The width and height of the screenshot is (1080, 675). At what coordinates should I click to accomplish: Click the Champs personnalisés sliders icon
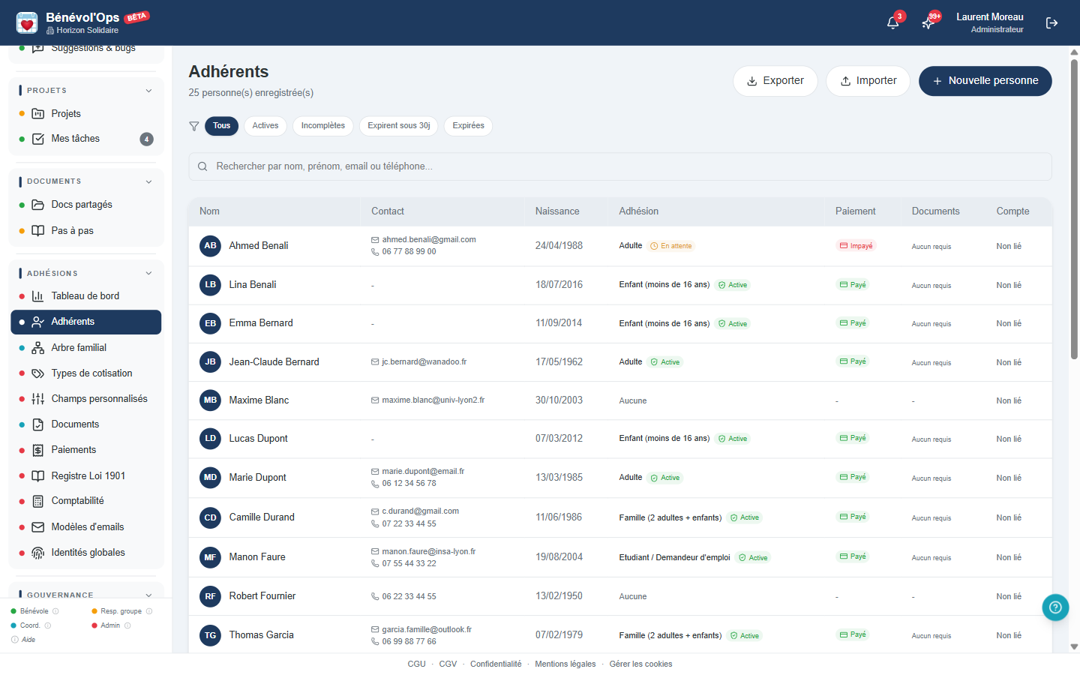click(38, 399)
